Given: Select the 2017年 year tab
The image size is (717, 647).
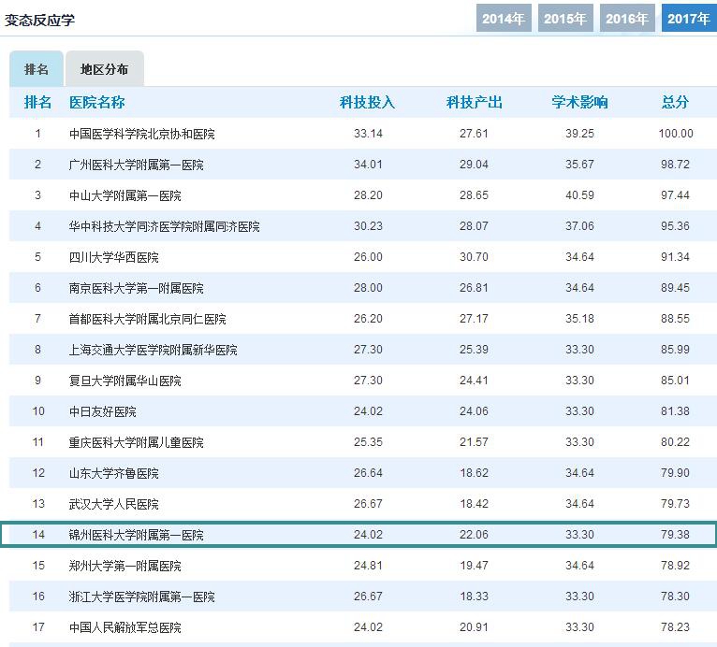Looking at the screenshot, I should point(689,19).
